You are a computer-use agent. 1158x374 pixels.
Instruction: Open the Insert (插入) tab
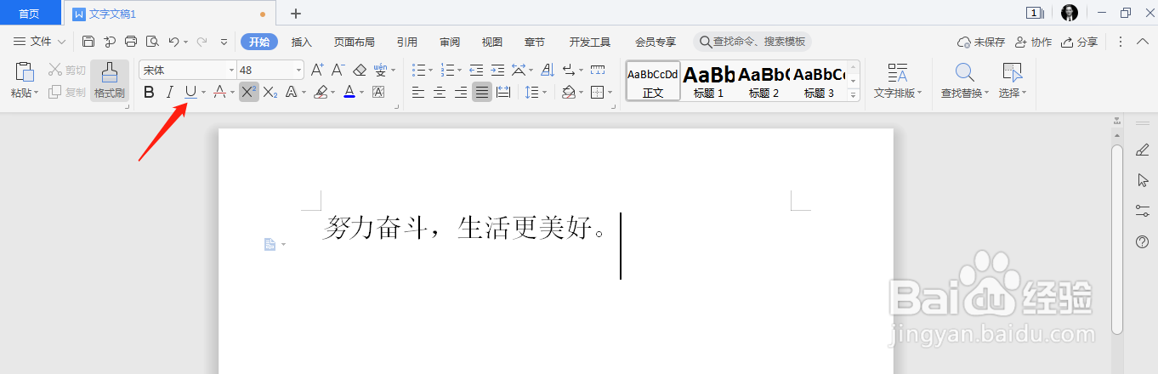click(x=302, y=42)
